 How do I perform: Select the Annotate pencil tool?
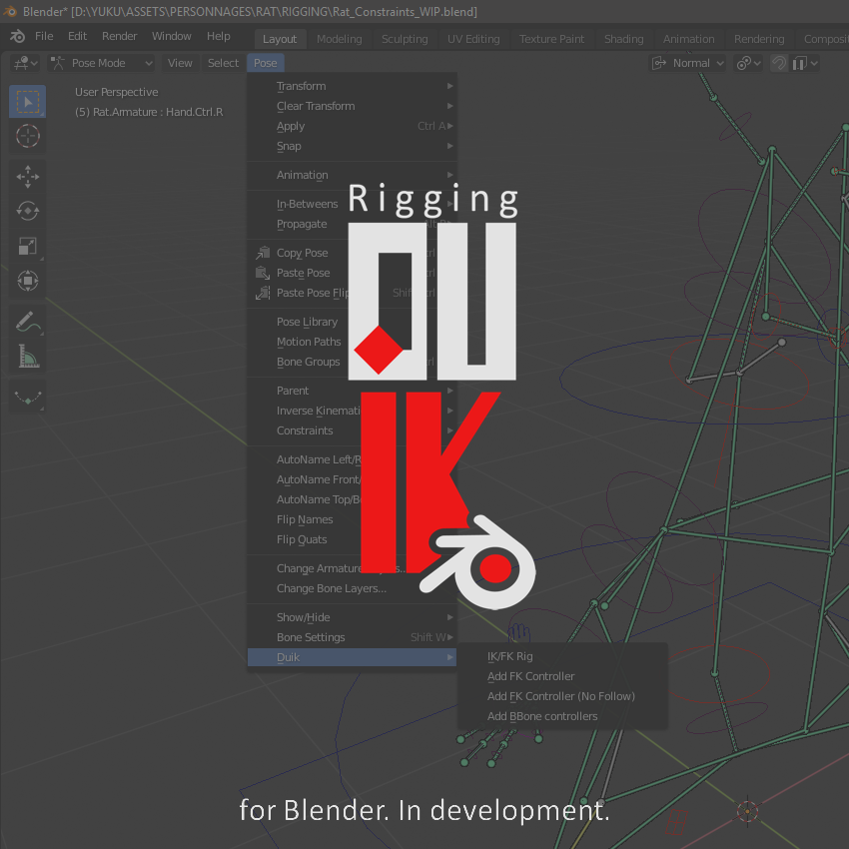pyautogui.click(x=27, y=322)
